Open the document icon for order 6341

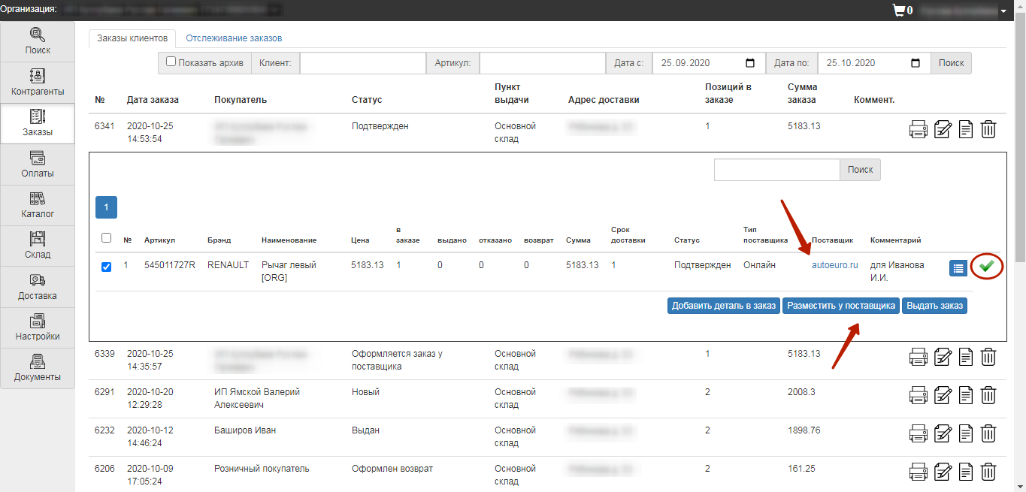(x=966, y=129)
